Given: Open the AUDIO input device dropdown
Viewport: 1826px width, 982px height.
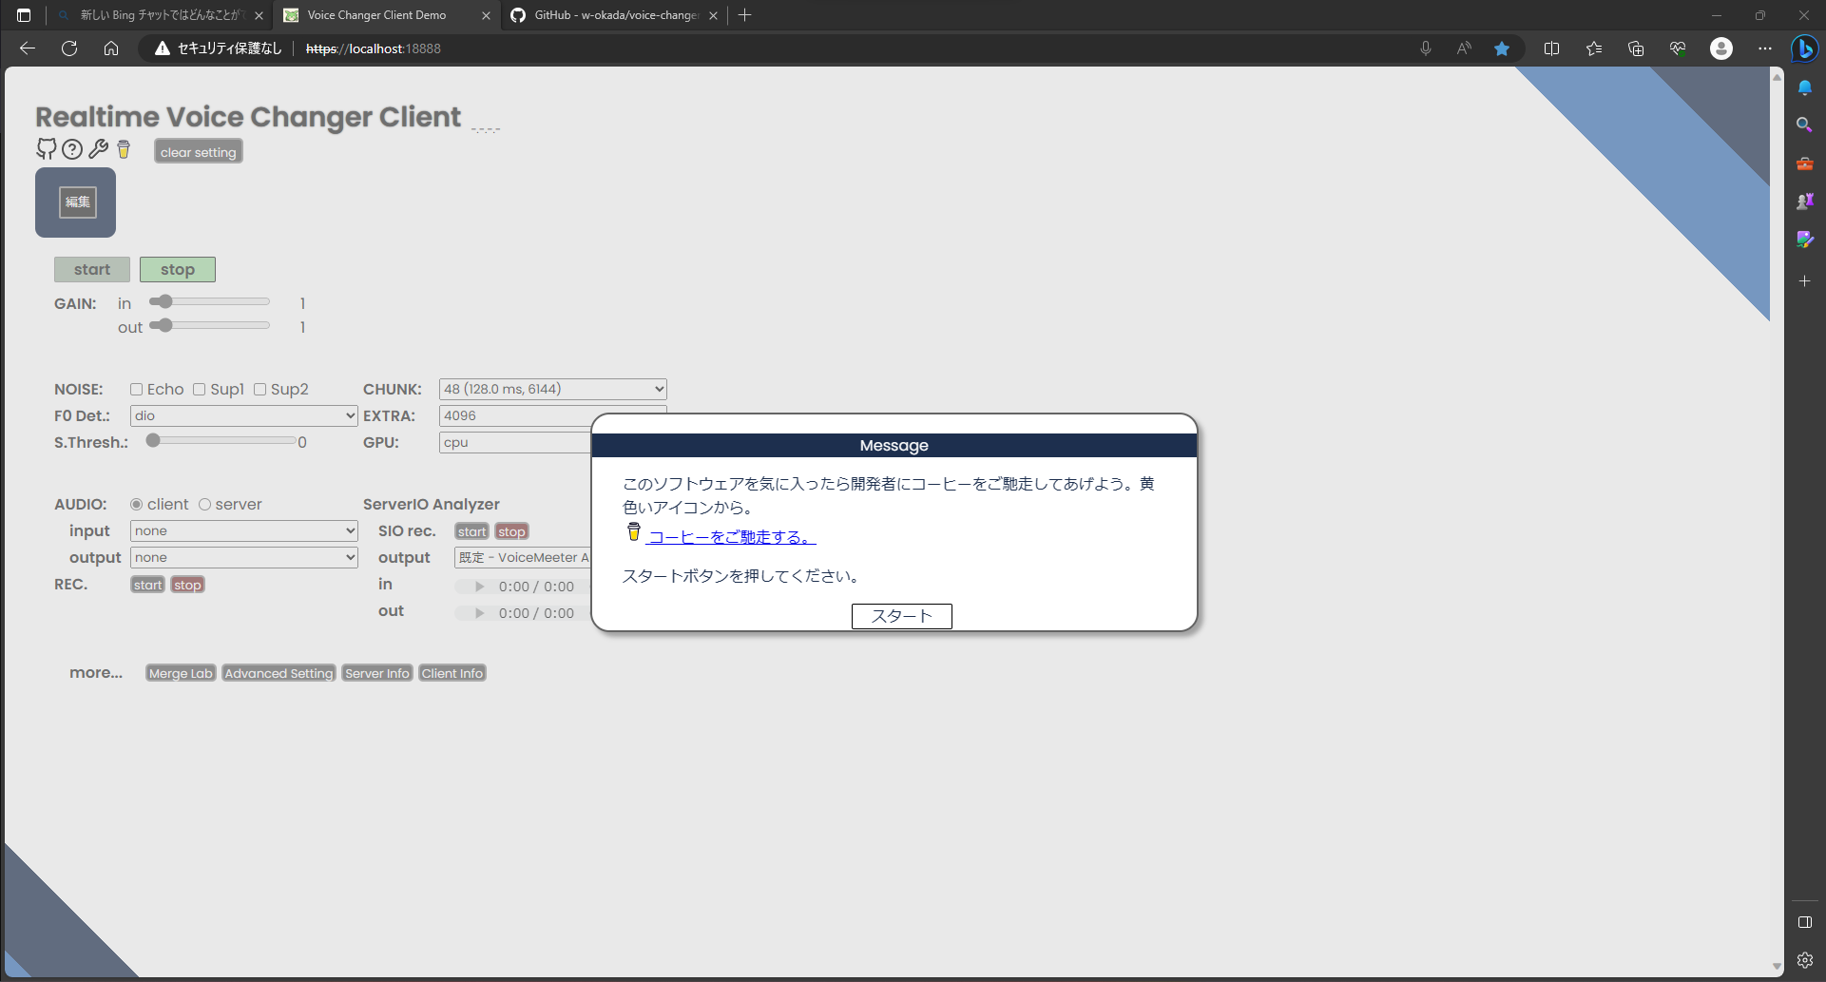Looking at the screenshot, I should coord(243,530).
